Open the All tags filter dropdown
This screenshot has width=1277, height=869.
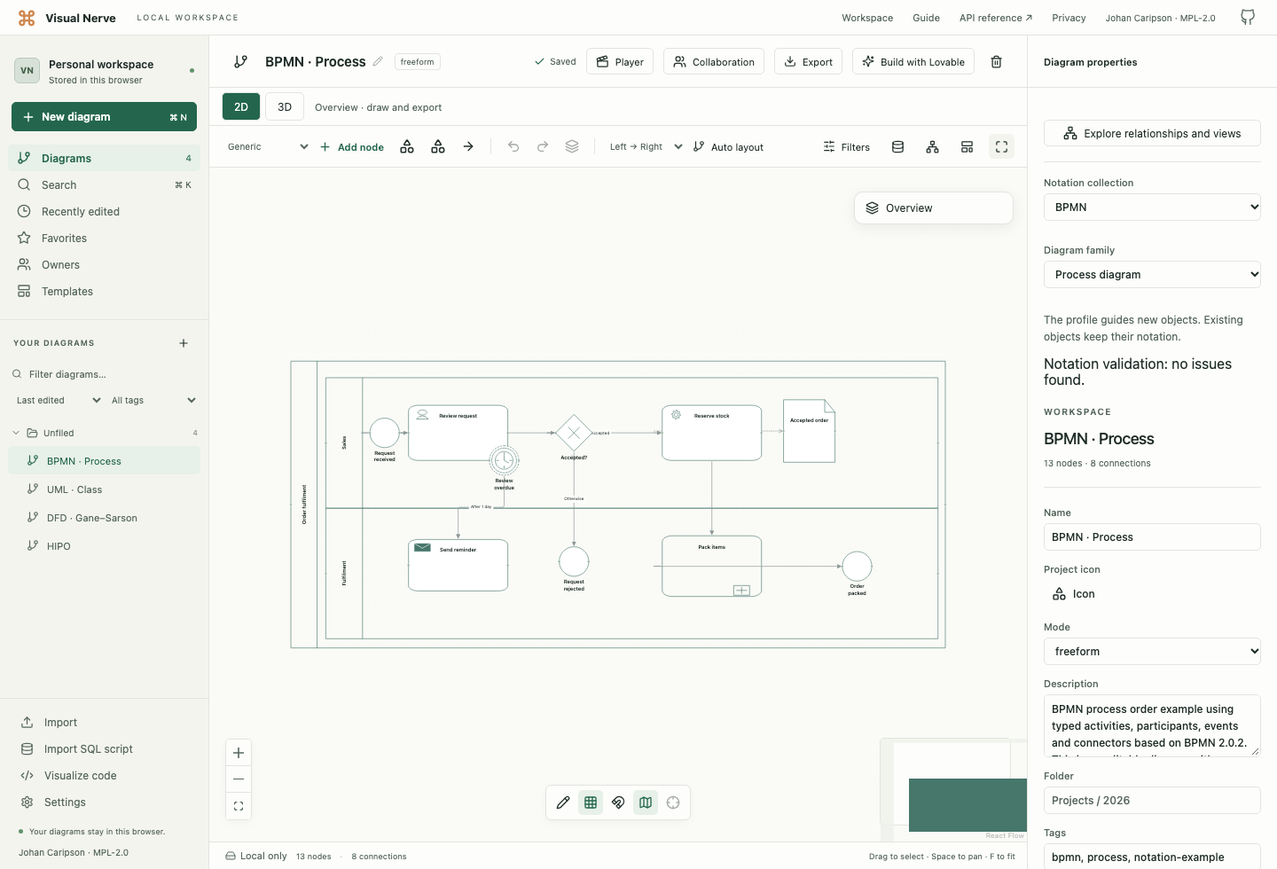tap(153, 401)
